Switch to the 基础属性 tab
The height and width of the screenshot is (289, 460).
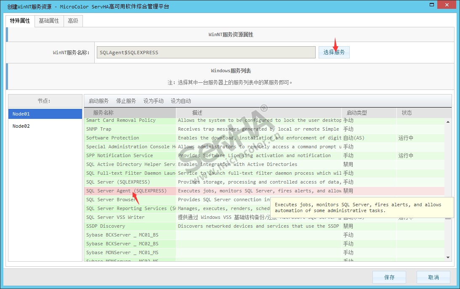coord(49,21)
